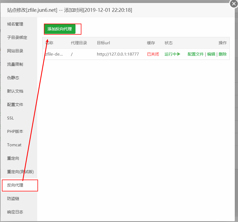Select the 防盗链 sidebar item
This screenshot has width=238, height=222.
click(x=13, y=199)
